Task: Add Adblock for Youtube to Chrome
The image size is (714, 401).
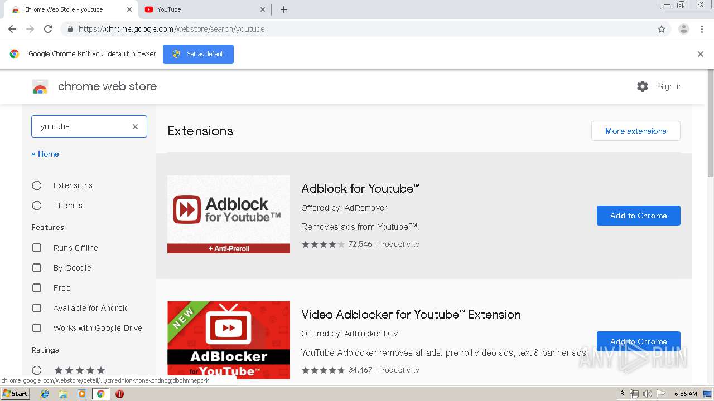Action: [639, 216]
